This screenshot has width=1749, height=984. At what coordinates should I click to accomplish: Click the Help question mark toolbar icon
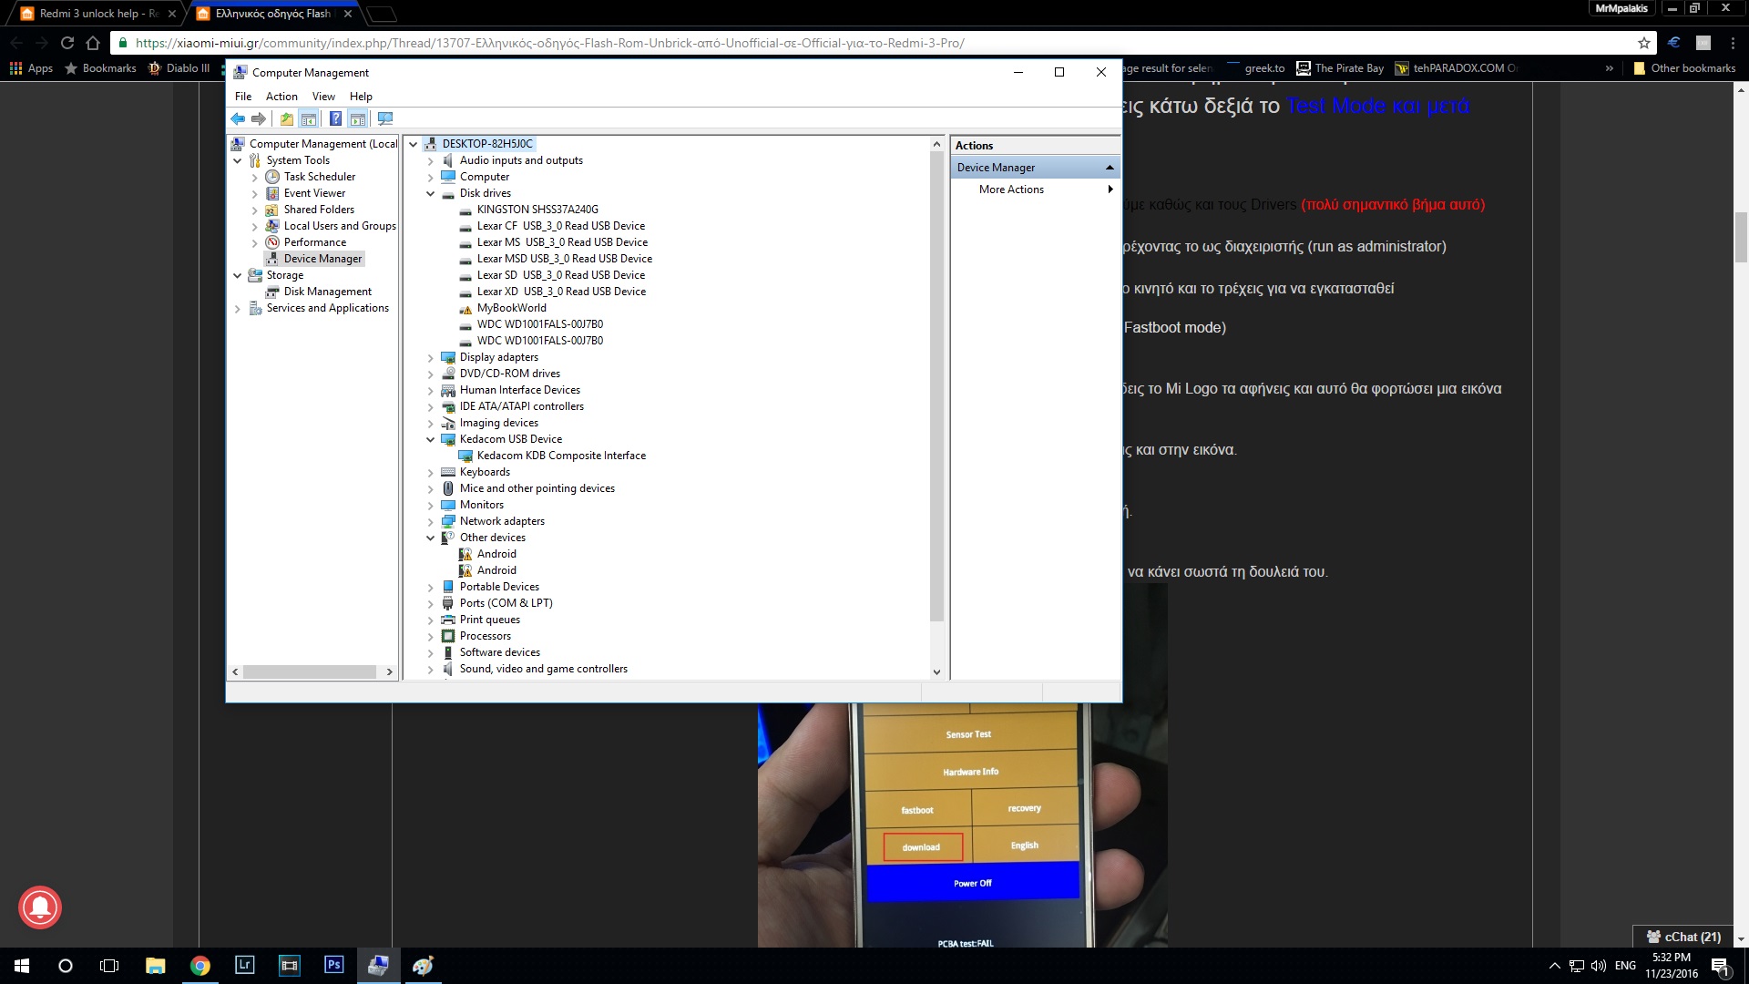pos(335,118)
